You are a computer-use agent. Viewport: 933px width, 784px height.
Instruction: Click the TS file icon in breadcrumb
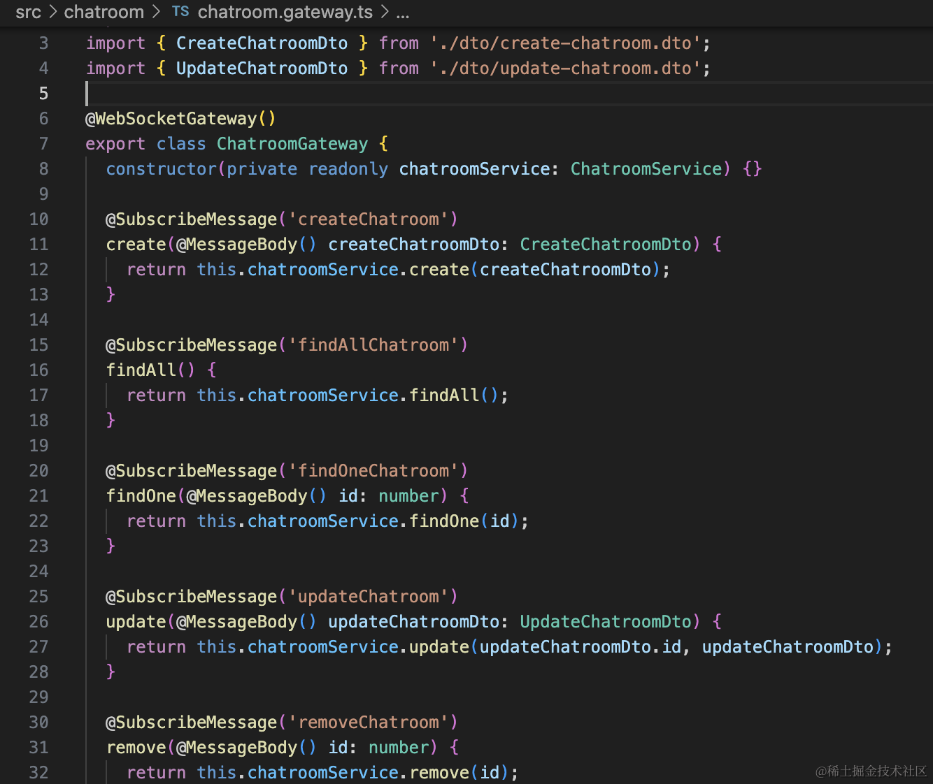180,12
